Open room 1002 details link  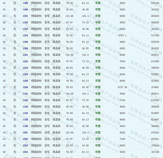[x=25, y=139]
